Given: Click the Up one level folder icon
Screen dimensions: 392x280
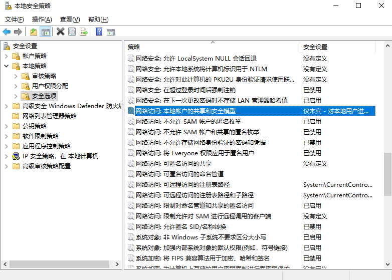Looking at the screenshot, I should [x=34, y=32].
